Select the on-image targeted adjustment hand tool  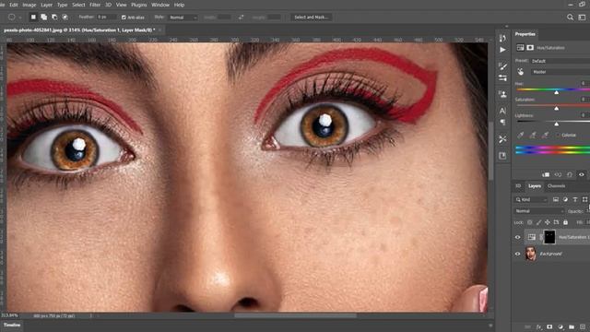(520, 72)
